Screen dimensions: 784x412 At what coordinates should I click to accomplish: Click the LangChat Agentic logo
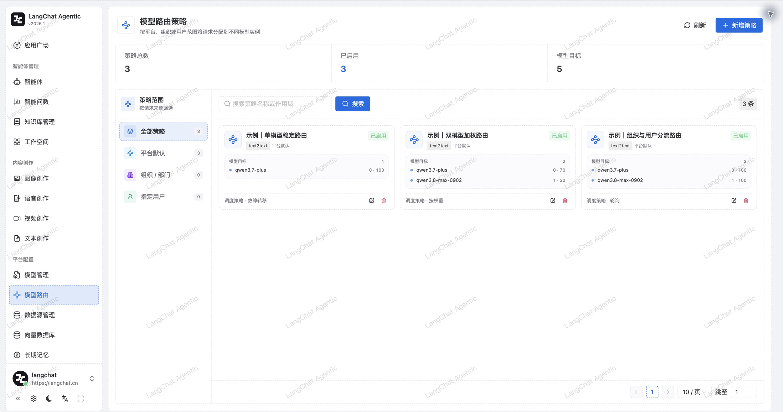point(18,19)
